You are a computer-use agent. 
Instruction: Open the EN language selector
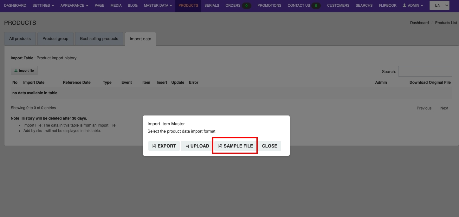(439, 5)
